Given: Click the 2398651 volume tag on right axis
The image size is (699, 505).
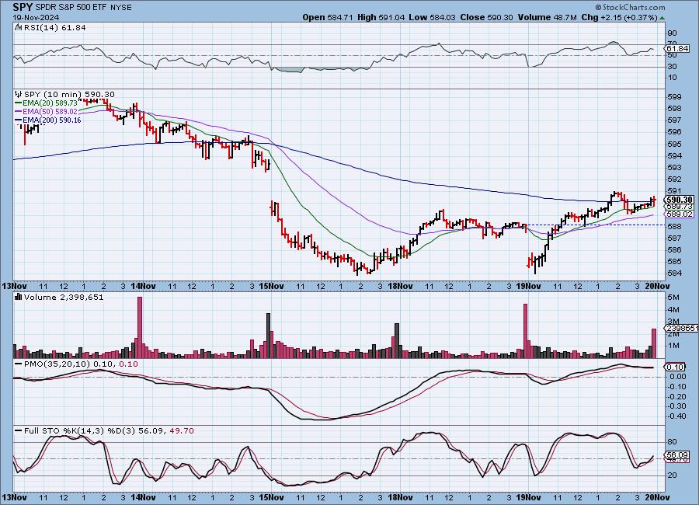Looking at the screenshot, I should coord(682,328).
